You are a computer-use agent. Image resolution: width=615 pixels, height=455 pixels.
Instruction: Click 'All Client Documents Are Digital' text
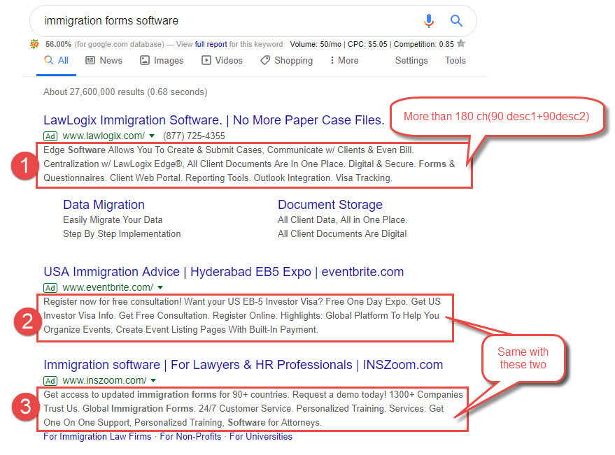coord(342,234)
